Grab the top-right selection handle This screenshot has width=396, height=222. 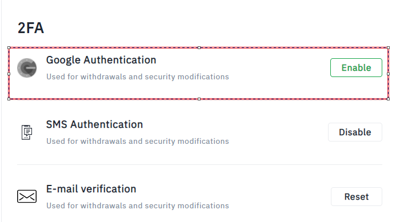[389, 48]
